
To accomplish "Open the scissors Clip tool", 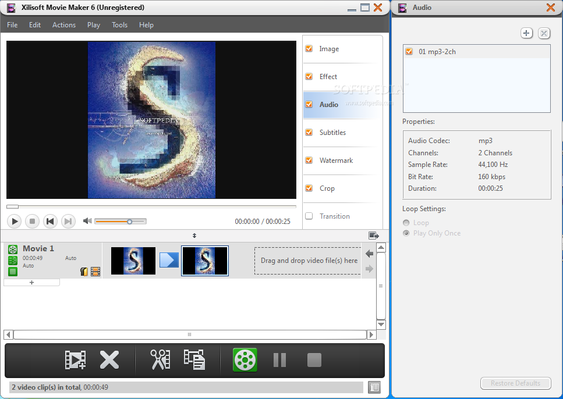I will click(x=160, y=359).
